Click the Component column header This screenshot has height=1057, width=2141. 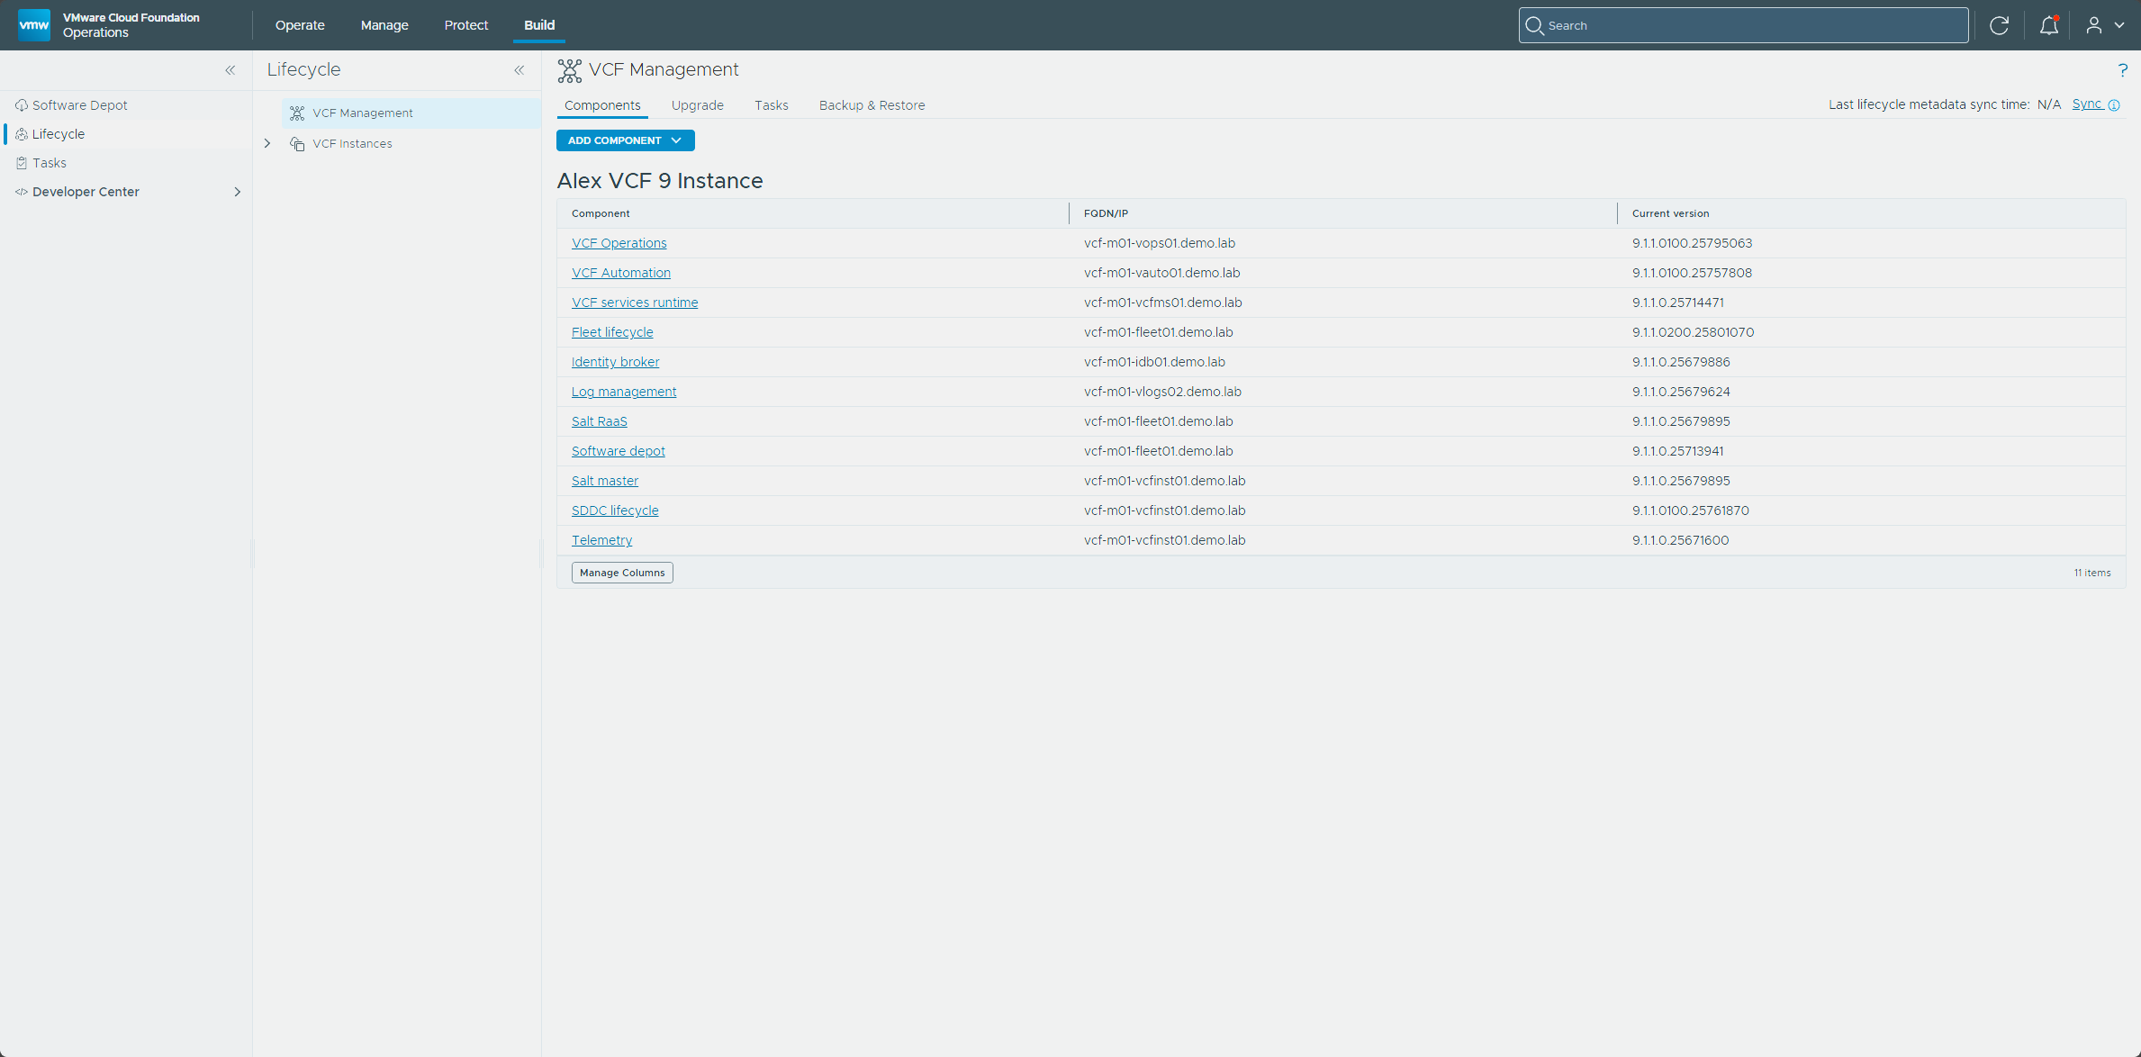point(601,213)
